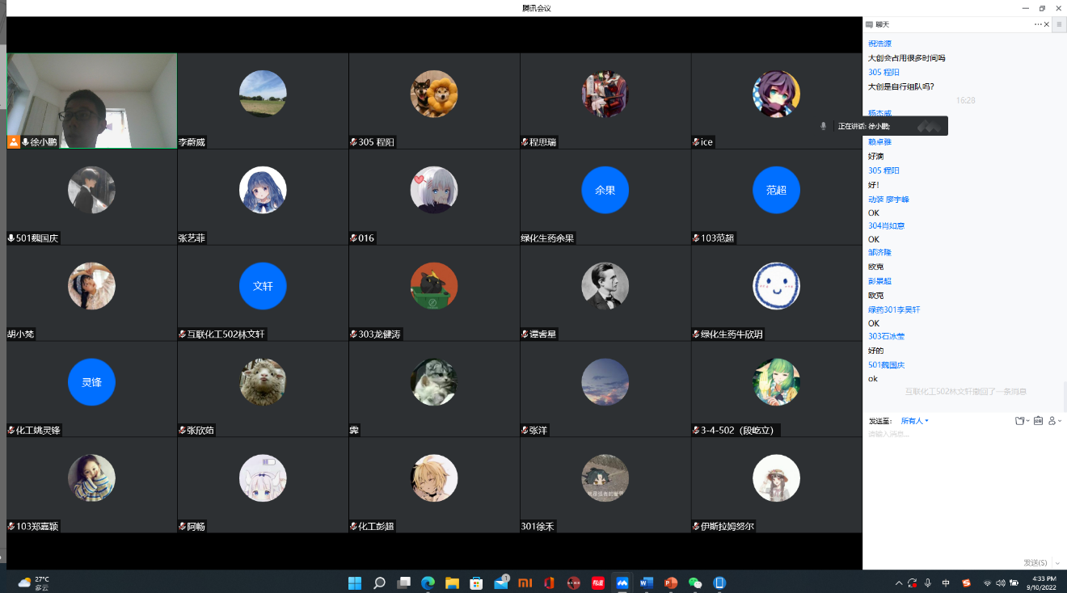
Task: Click sender name 祝浩源 in chat
Action: pos(879,44)
